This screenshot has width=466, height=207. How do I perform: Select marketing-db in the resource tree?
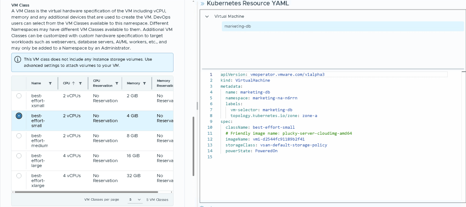[x=237, y=26]
